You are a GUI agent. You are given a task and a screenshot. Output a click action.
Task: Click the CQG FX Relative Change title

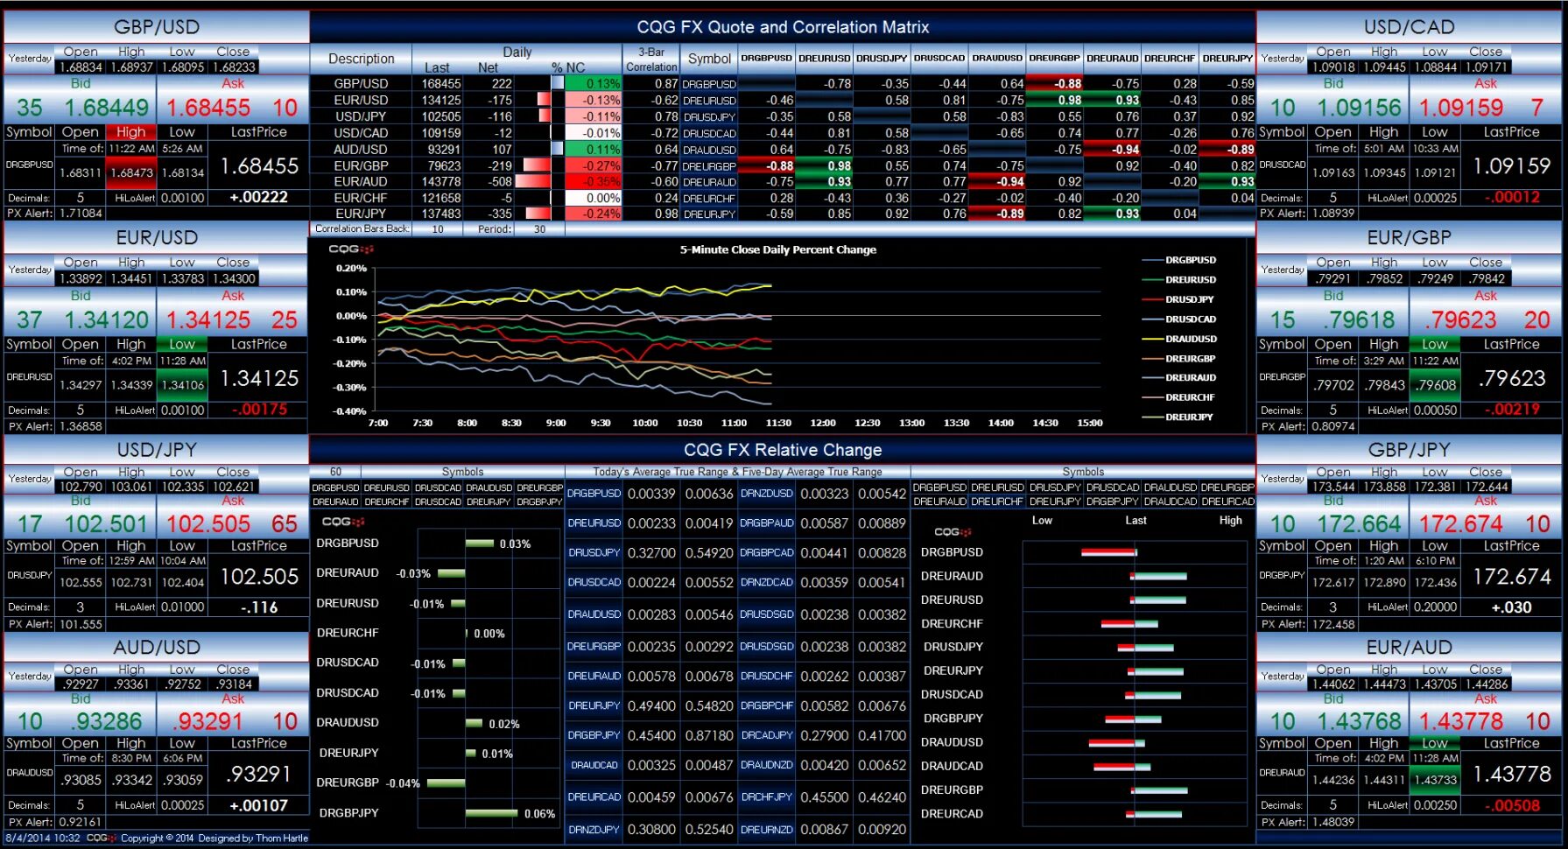(x=783, y=450)
